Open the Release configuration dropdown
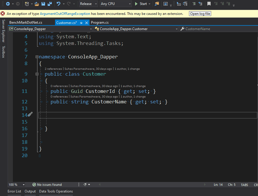Viewport: 258px width, 196px height. pos(88,4)
